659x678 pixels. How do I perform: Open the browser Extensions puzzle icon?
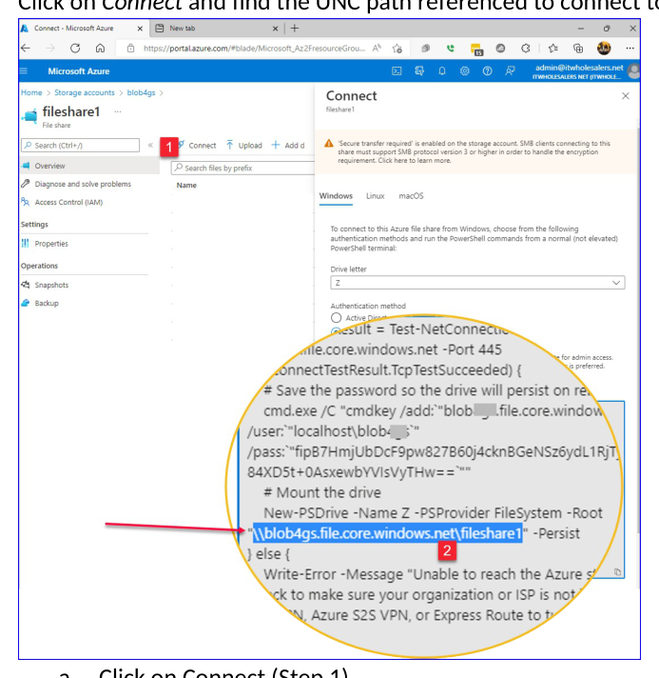tap(526, 49)
